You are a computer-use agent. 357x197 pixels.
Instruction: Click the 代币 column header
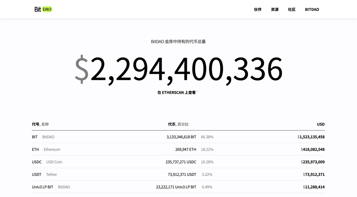[x=172, y=124]
